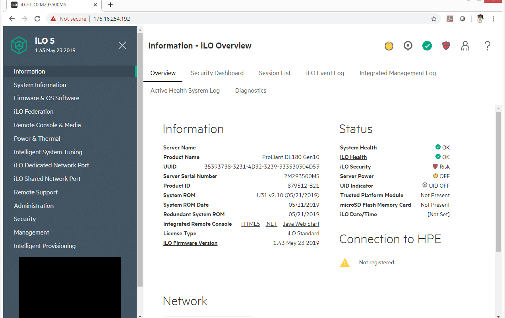Click the ProLiant DL180 Gen10 text
The height and width of the screenshot is (318, 505).
tap(291, 157)
